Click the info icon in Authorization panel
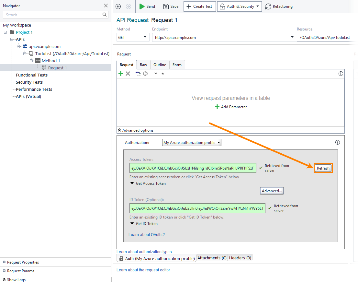 point(337,142)
